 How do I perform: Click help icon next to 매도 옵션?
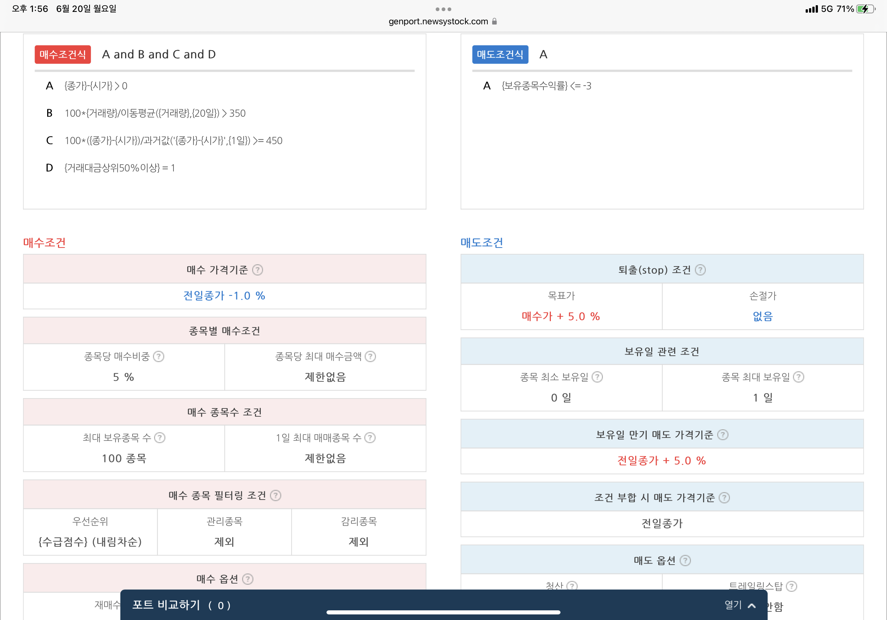tap(685, 561)
